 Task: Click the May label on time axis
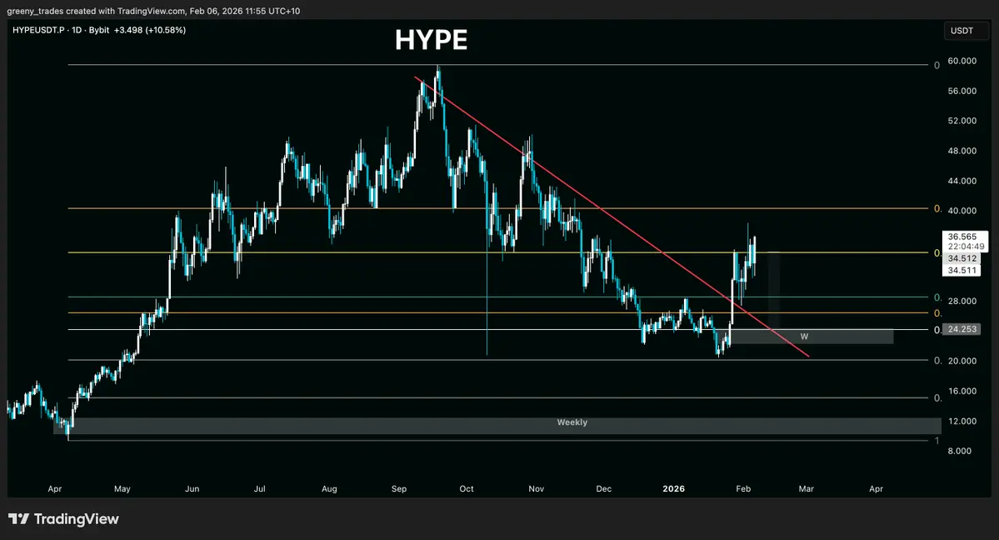pos(122,489)
